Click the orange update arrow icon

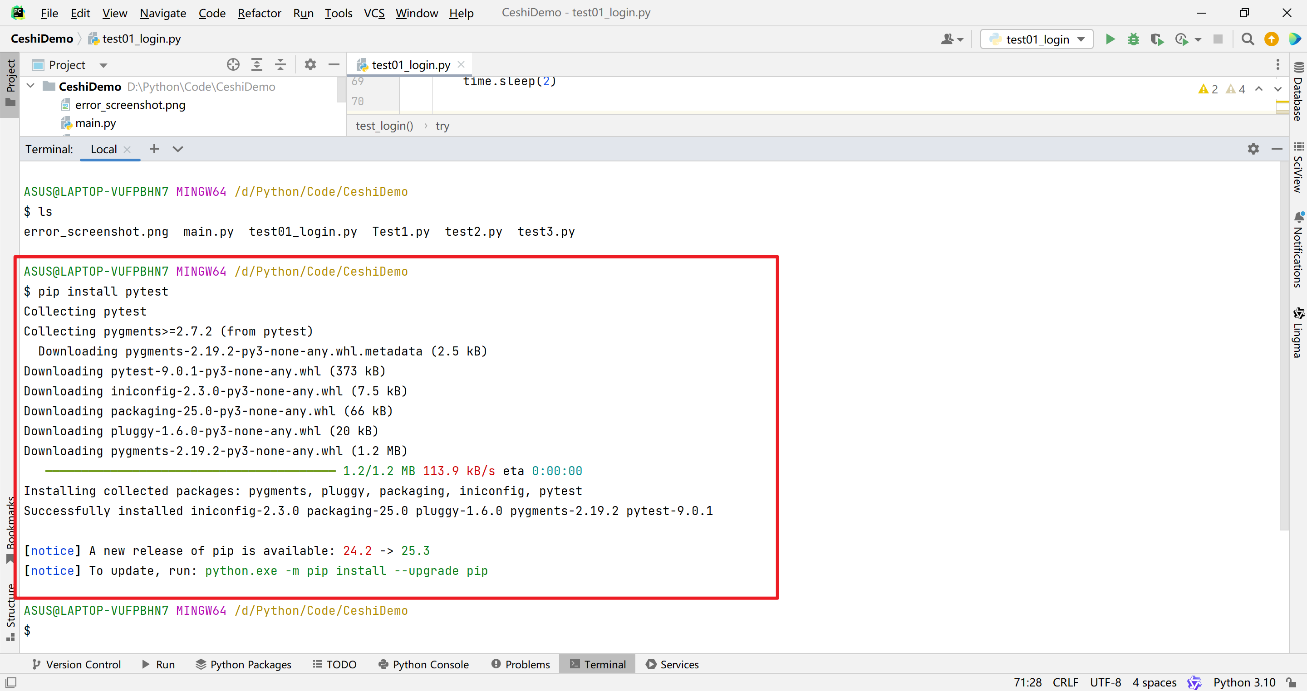tap(1271, 39)
